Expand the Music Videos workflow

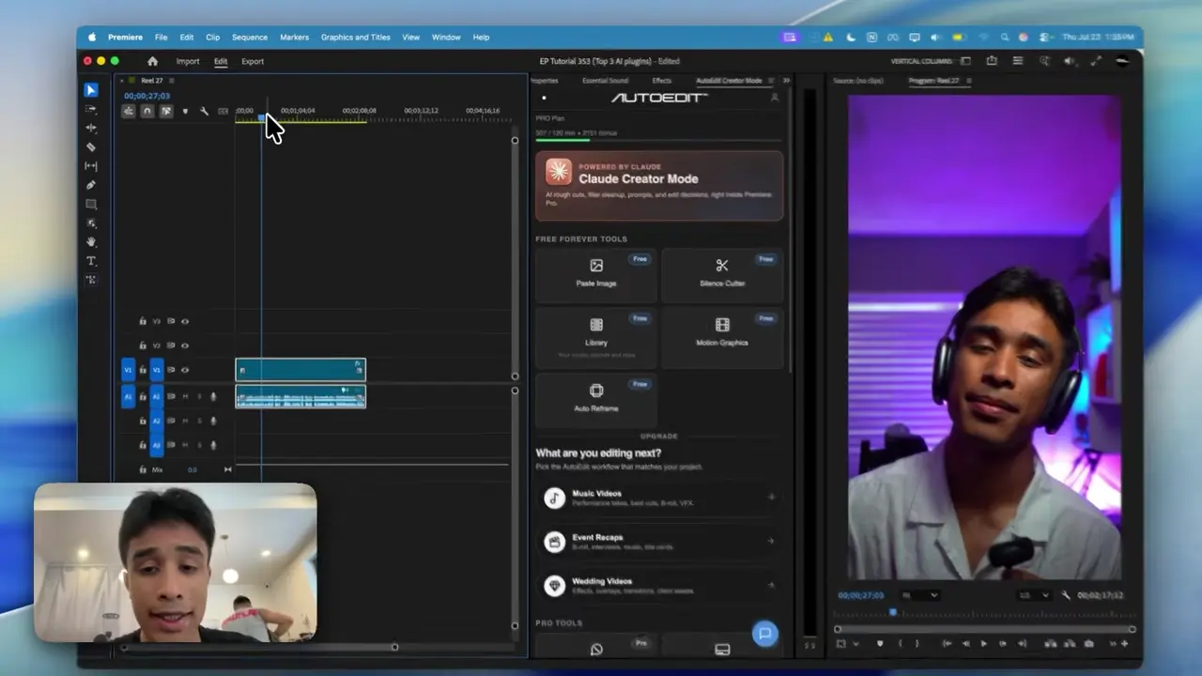click(x=659, y=498)
